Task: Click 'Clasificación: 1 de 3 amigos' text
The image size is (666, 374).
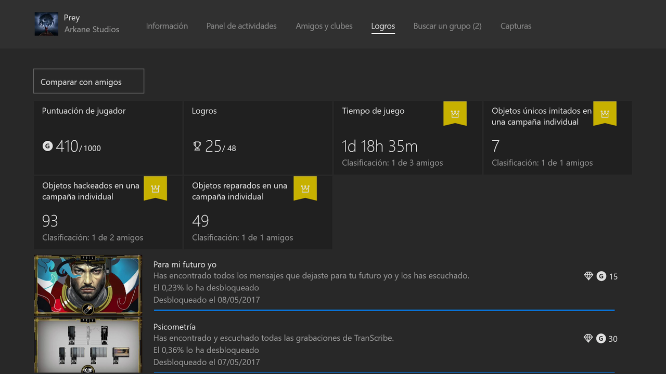Action: (392, 163)
